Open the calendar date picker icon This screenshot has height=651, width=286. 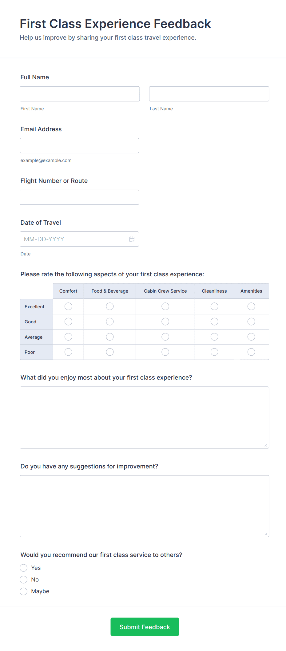click(132, 239)
